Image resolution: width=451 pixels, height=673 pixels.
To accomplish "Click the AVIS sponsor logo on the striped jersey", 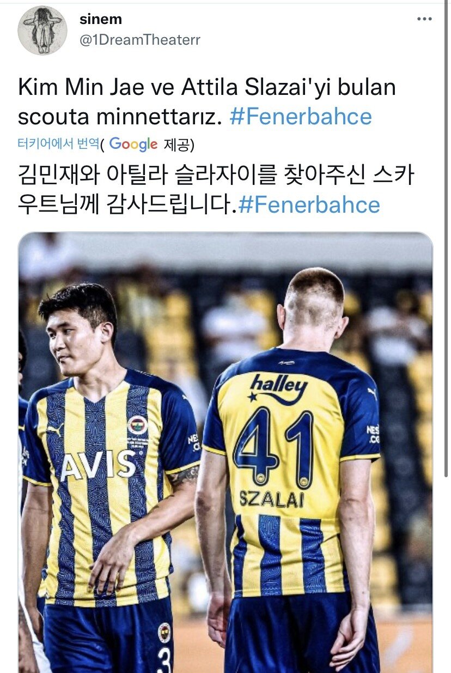I will 98,465.
